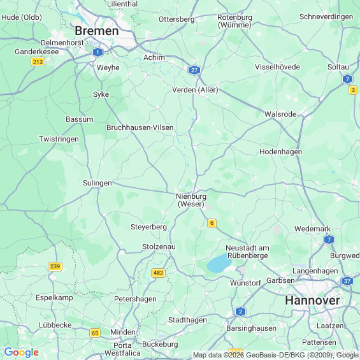Click the A2 highway shield near Barsinghausen
The image size is (360, 360).
240,312
